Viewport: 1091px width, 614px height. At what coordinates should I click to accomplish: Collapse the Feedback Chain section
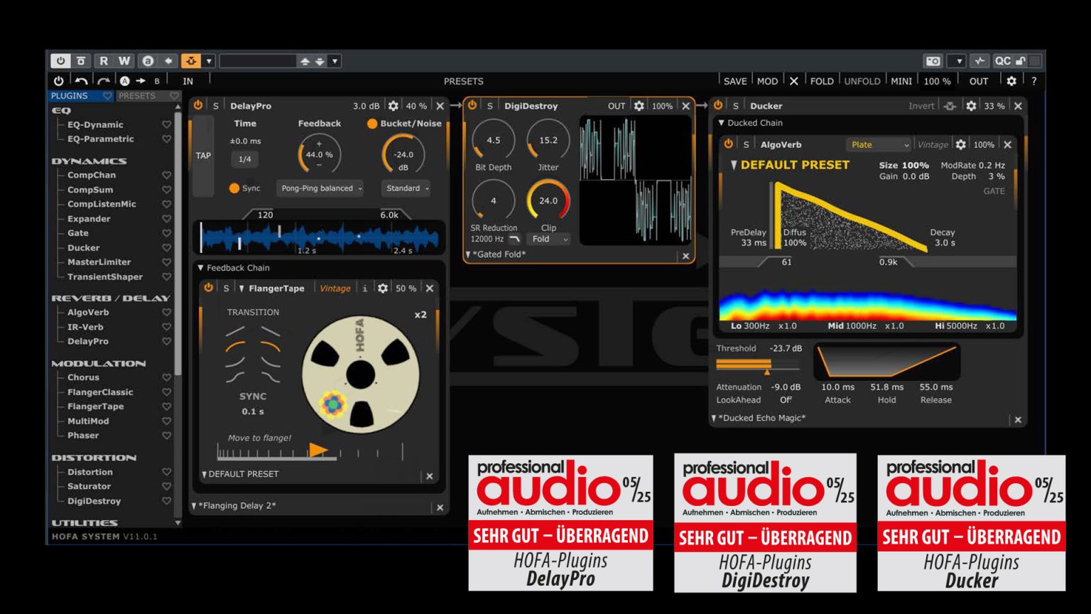201,268
